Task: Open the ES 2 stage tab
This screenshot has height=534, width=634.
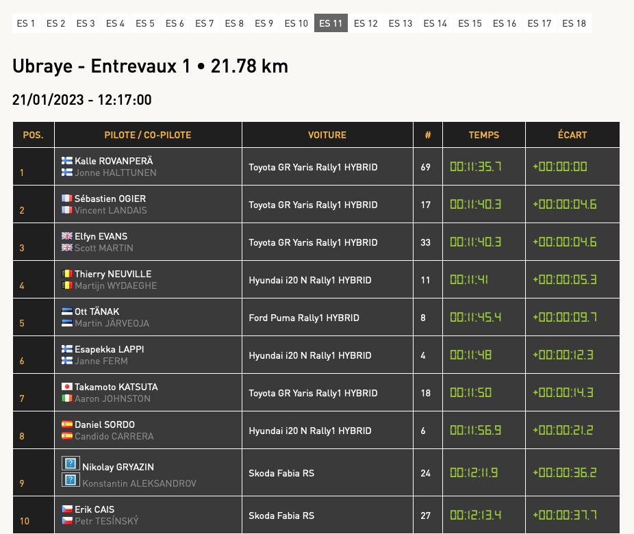Action: [x=55, y=23]
